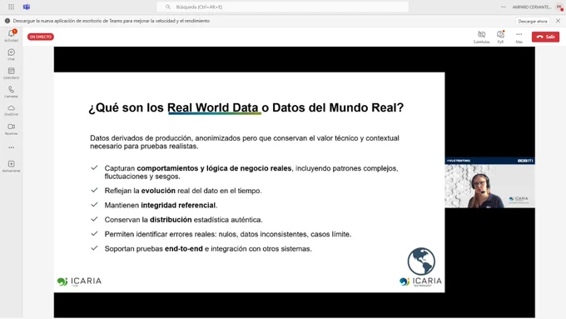The width and height of the screenshot is (566, 319).
Task: Click the Microsoft Teams logo icon
Action: [x=27, y=7]
